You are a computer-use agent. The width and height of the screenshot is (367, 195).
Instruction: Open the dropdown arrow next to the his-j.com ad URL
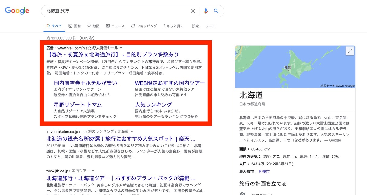(121, 48)
